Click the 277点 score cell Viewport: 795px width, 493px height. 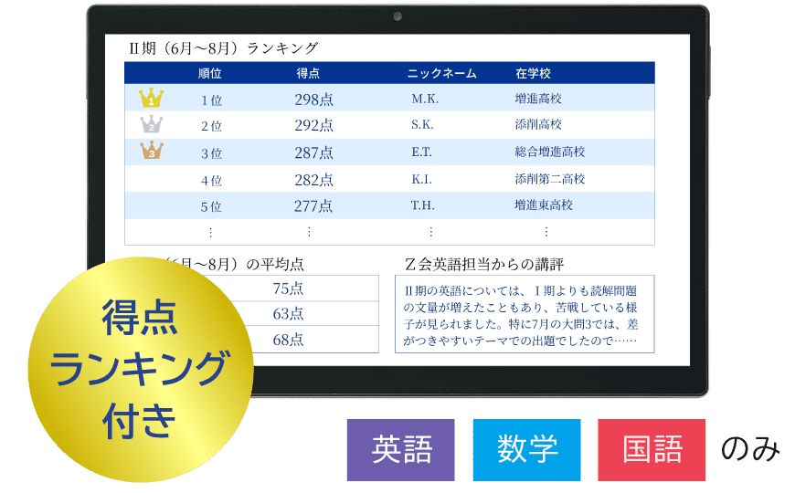pyautogui.click(x=313, y=206)
